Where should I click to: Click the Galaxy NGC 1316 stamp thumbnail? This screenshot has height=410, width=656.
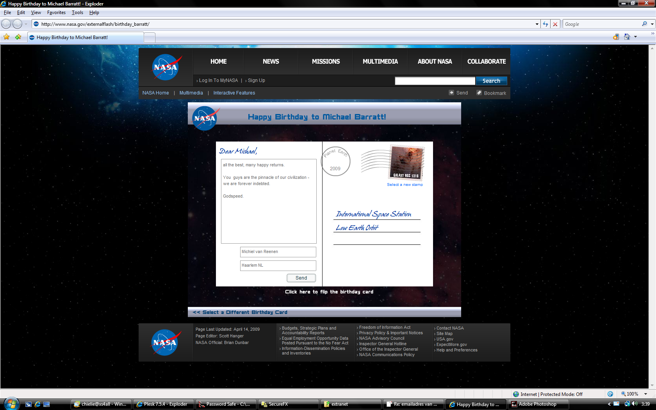click(406, 162)
